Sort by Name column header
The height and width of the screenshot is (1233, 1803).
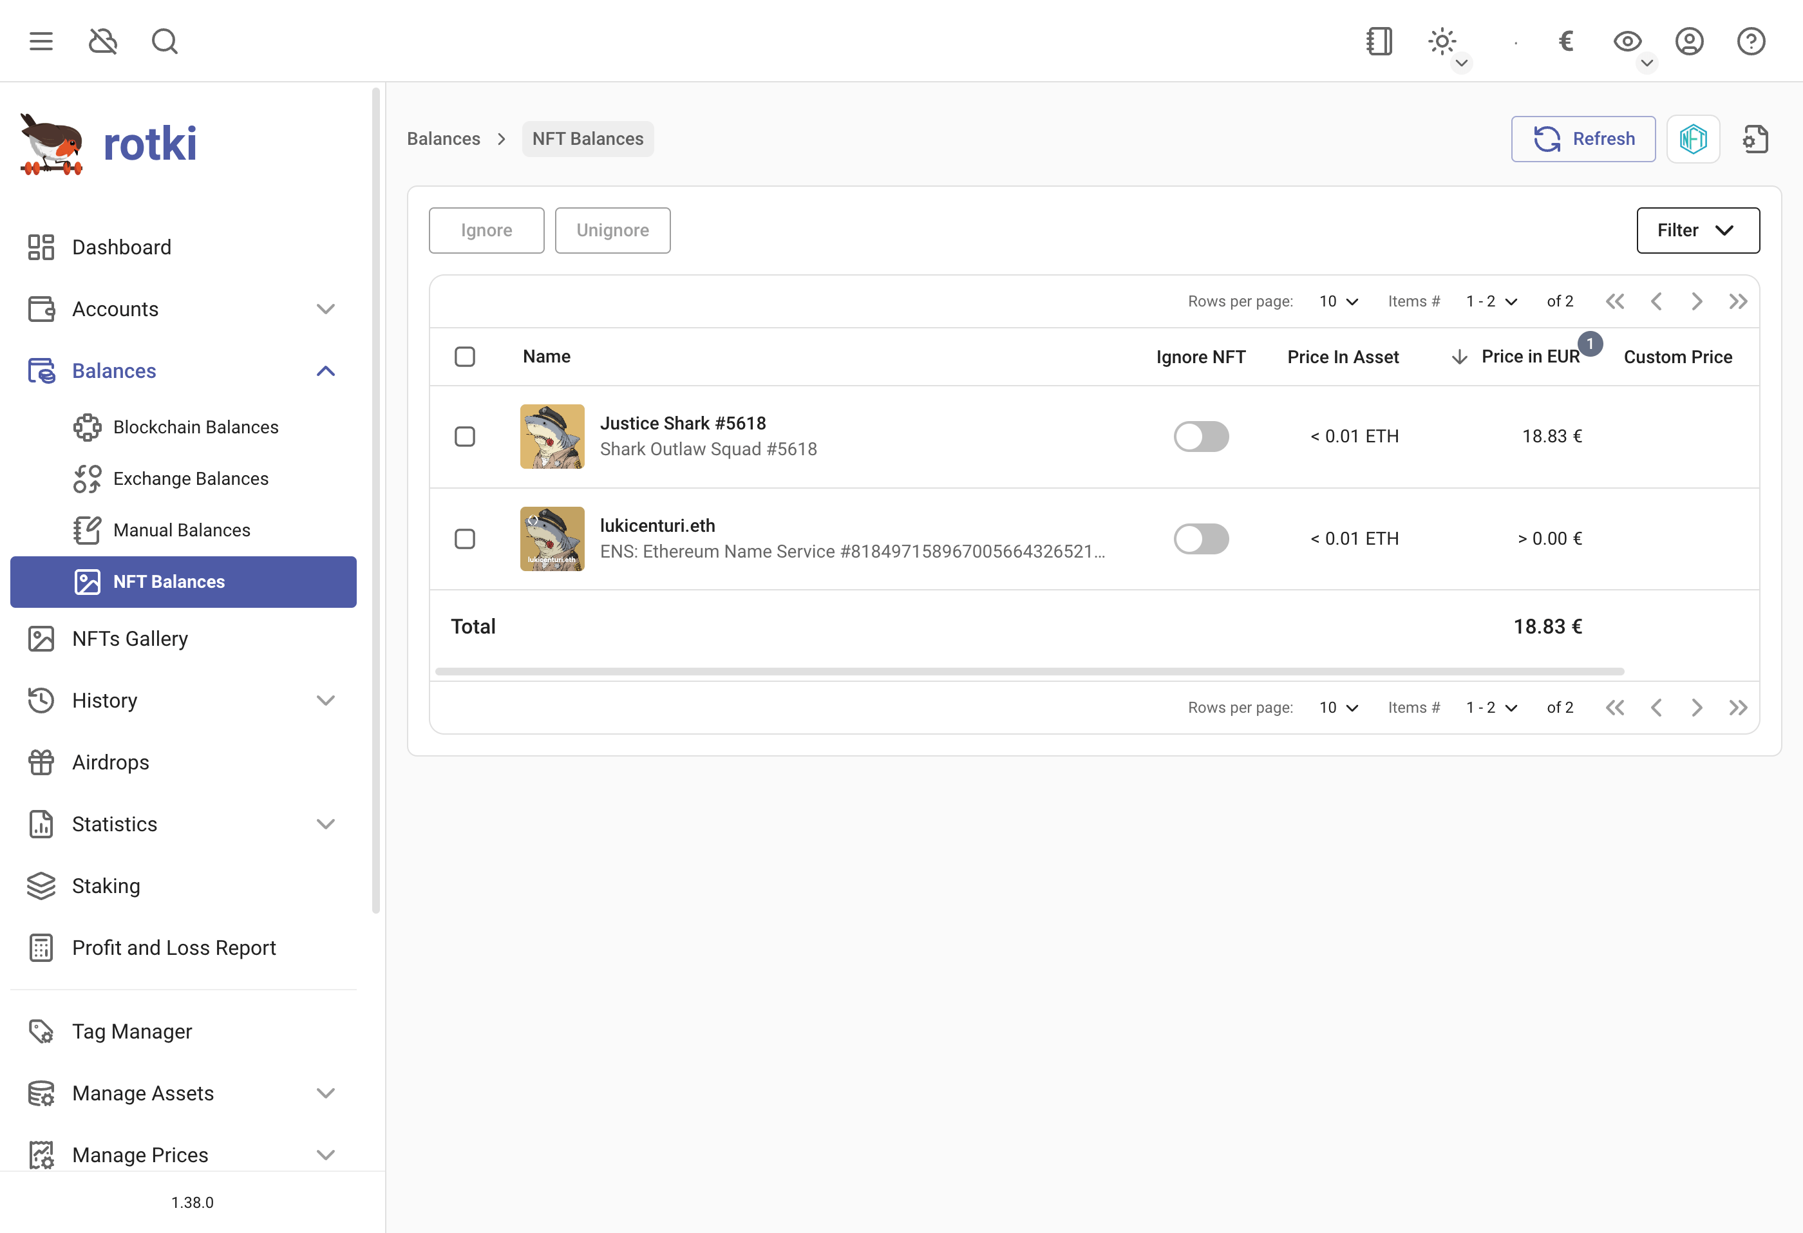tap(546, 357)
